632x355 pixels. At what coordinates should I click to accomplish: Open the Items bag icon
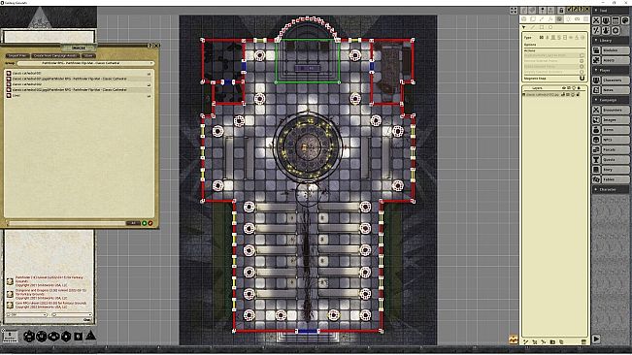596,130
